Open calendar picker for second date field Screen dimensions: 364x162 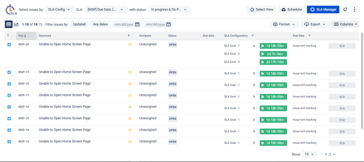[168, 24]
